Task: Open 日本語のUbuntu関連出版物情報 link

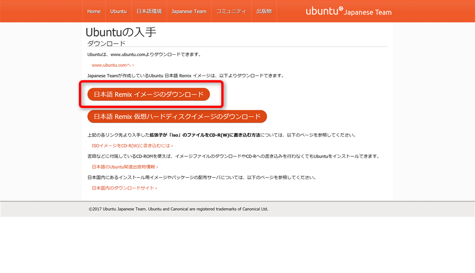Action: click(x=125, y=167)
